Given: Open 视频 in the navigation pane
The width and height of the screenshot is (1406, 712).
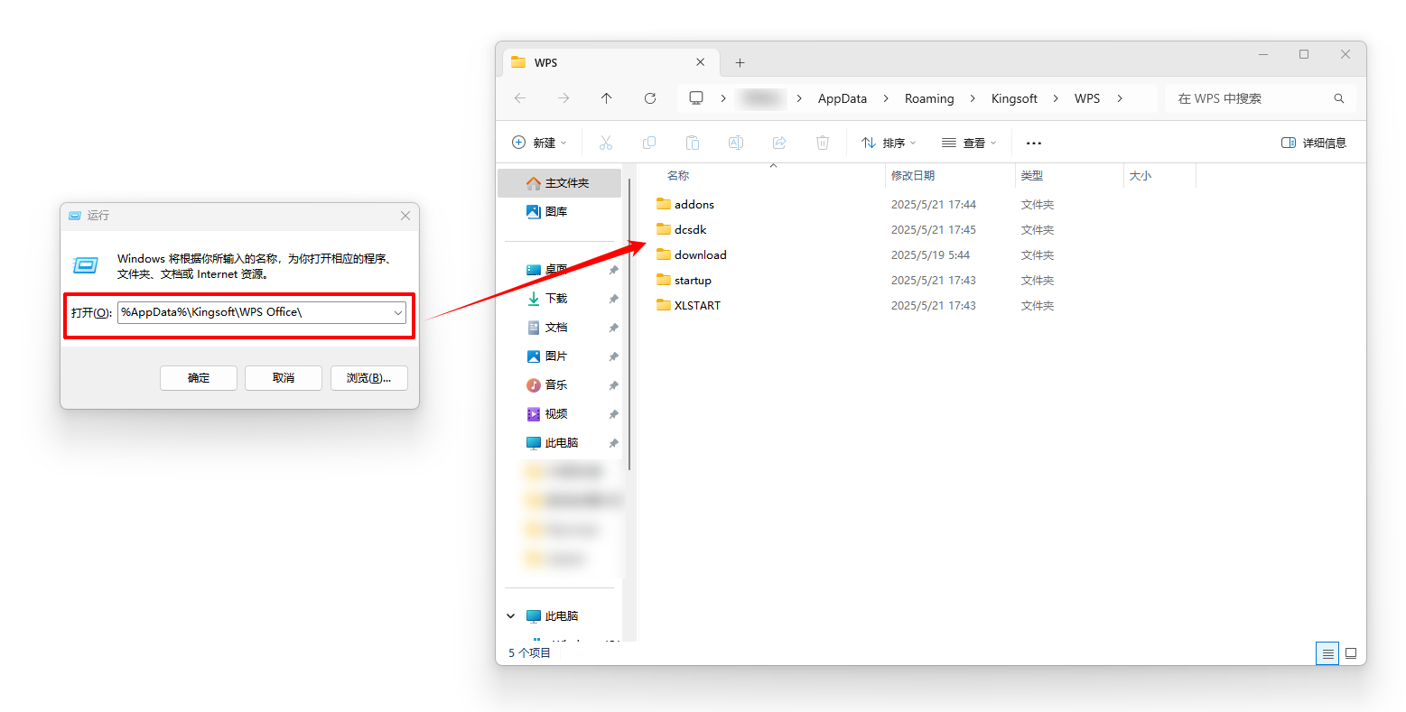Looking at the screenshot, I should (x=556, y=414).
